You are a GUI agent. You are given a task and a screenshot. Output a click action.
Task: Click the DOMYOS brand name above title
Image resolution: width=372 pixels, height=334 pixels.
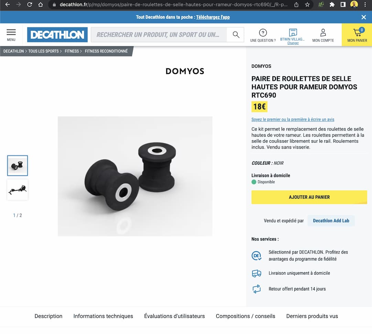click(261, 66)
